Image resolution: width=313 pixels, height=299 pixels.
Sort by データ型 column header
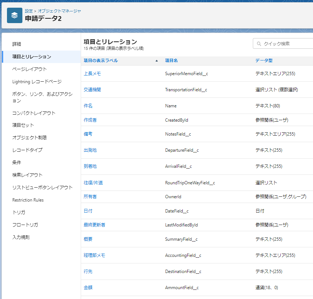(x=264, y=60)
